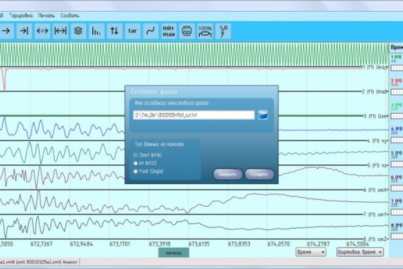Click the status bar 'Аналог' file entry
This screenshot has width=403, height=269.
[39, 262]
